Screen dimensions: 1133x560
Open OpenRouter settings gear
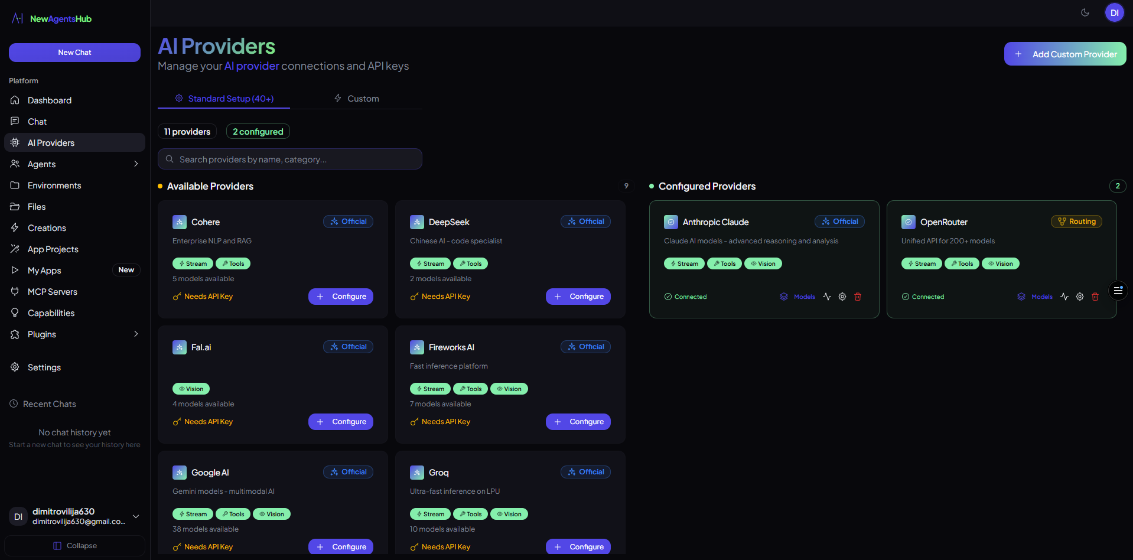[1080, 297]
